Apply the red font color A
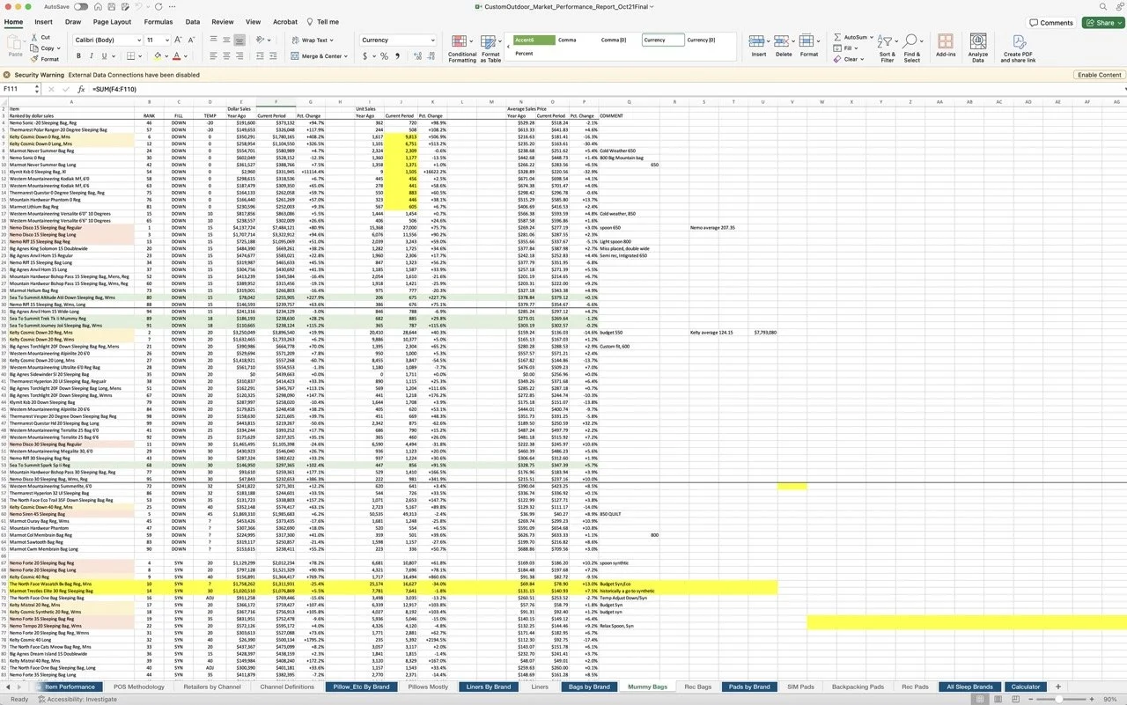The image size is (1127, 705). coord(176,56)
